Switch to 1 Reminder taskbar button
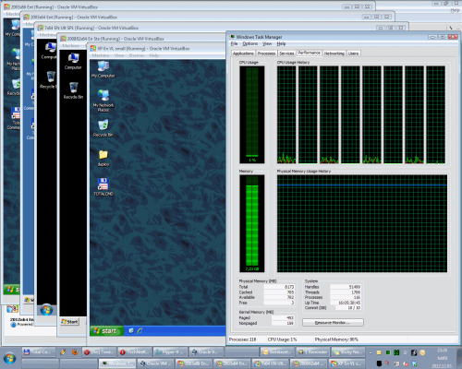Screen dimensions: 462x369 pos(312,352)
